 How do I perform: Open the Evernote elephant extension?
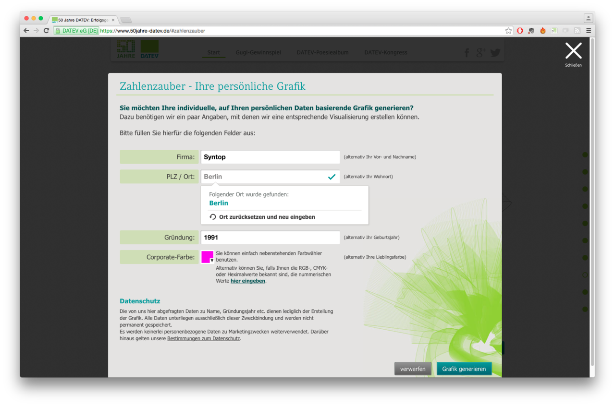click(x=531, y=31)
